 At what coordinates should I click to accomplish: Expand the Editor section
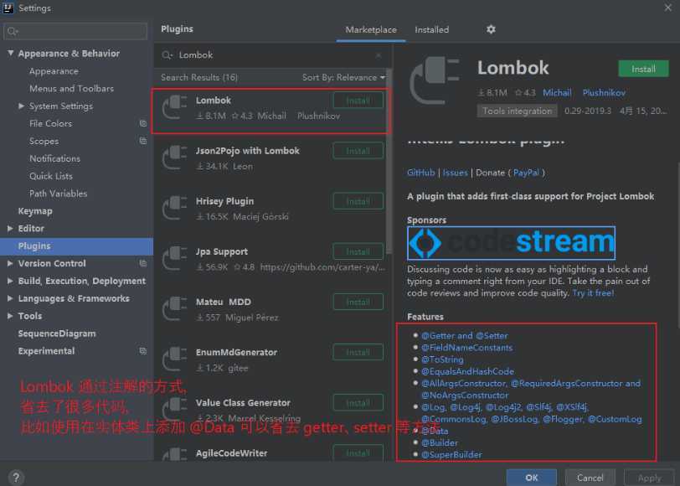(x=10, y=228)
